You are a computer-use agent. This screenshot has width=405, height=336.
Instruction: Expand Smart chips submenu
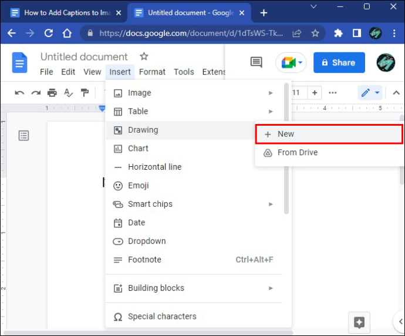(194, 204)
